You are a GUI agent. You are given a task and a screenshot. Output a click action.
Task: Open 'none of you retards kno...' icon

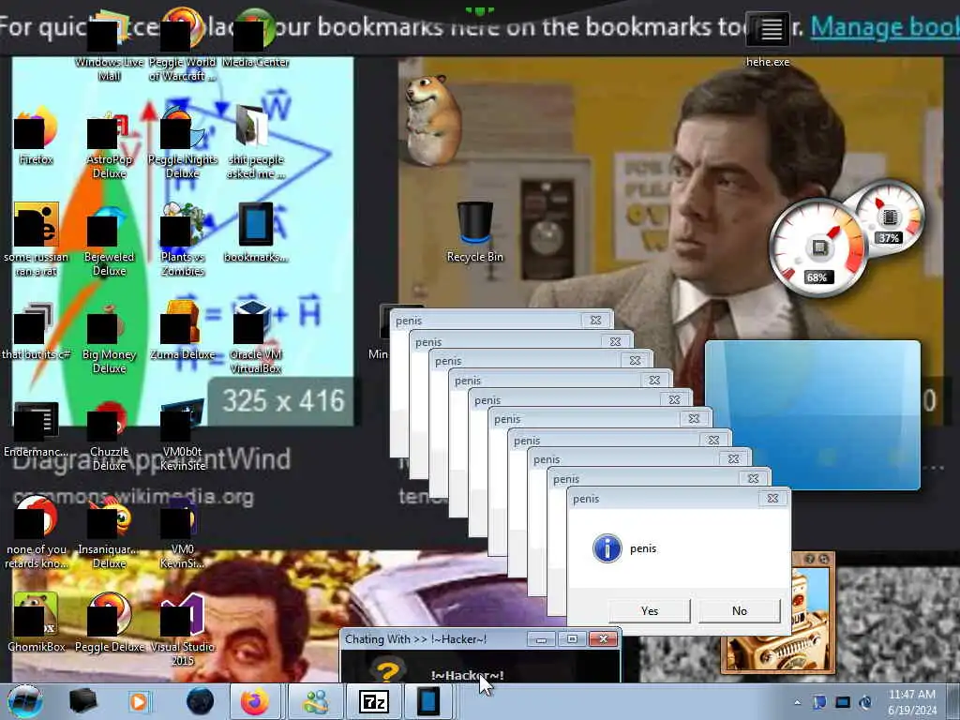pyautogui.click(x=37, y=532)
